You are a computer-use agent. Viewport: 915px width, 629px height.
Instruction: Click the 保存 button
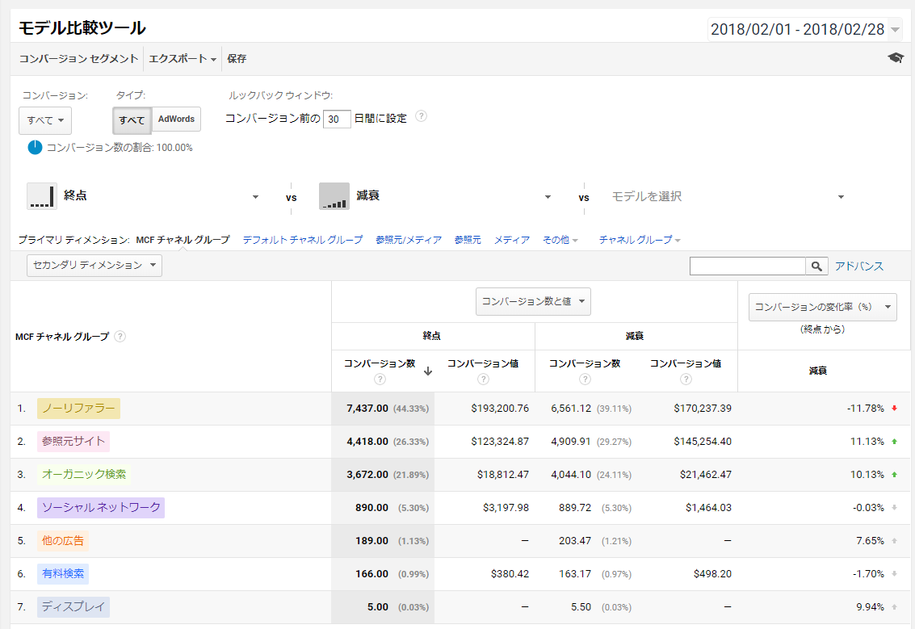(x=237, y=59)
